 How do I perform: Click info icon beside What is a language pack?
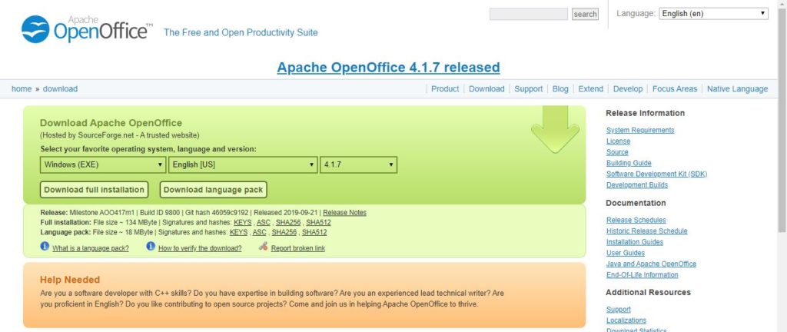[45, 246]
